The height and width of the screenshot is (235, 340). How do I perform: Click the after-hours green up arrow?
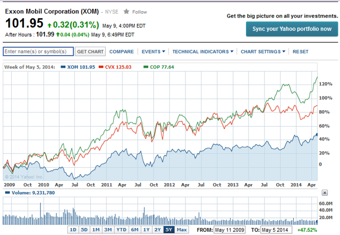click(58, 34)
